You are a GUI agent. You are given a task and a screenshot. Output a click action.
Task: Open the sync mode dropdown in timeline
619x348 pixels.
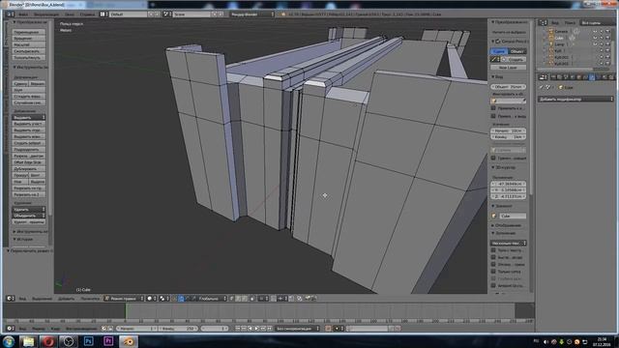[297, 329]
